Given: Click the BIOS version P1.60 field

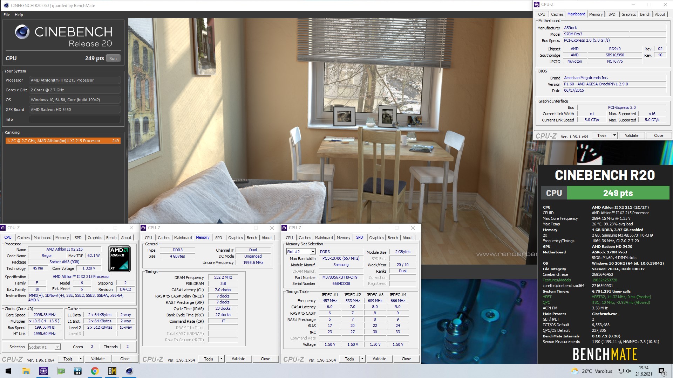Looking at the screenshot, I should pyautogui.click(x=614, y=84).
